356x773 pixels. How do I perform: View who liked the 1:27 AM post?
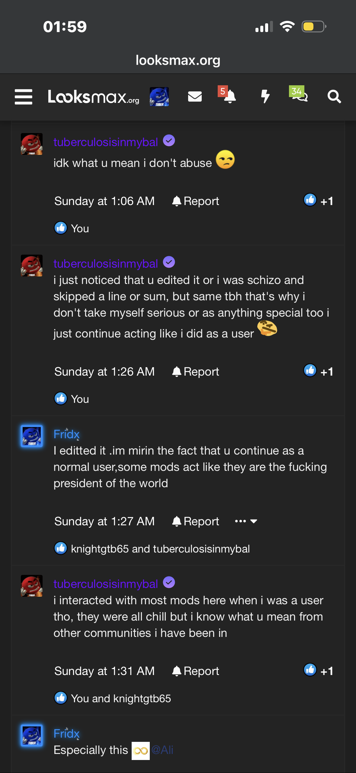(160, 549)
